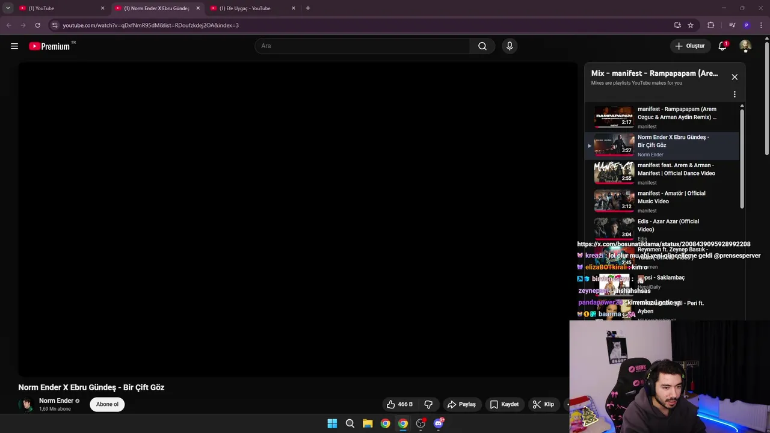Open Chrome profile button
Screen dimensions: 770x433
pos(747,25)
